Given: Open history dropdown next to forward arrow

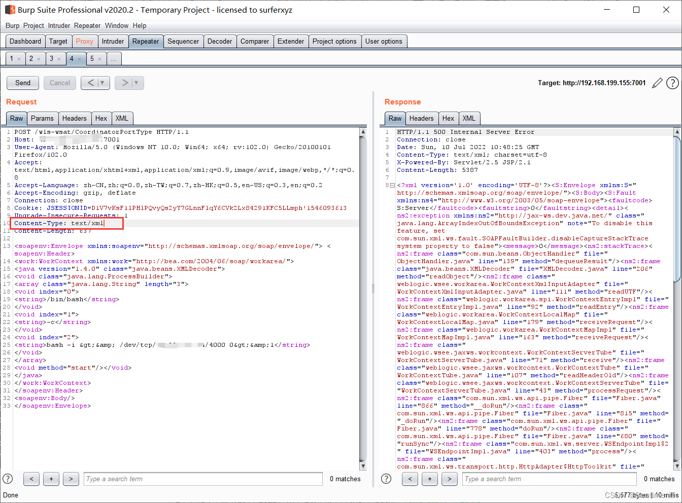Looking at the screenshot, I should pyautogui.click(x=138, y=83).
